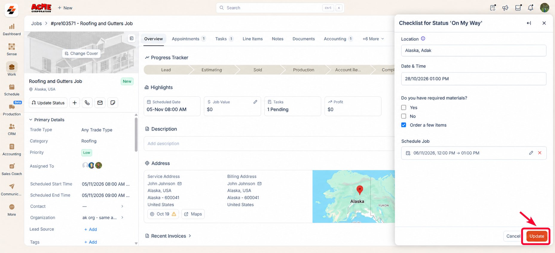Collapse the checklist side panel

(529, 23)
